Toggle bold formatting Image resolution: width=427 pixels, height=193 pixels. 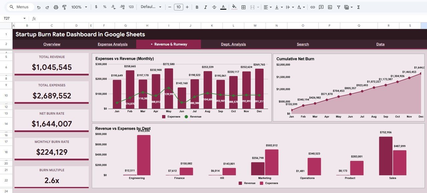[x=197, y=7]
